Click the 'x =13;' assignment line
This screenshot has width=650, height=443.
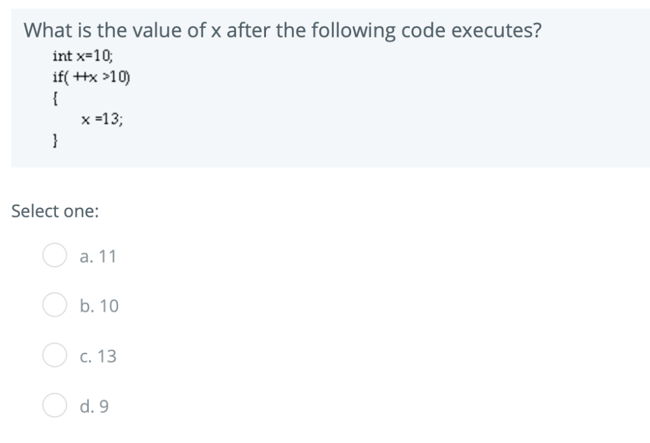click(102, 119)
